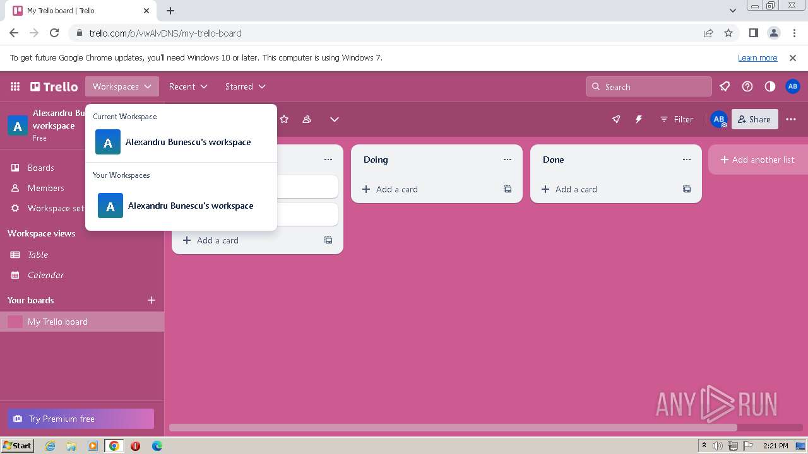Viewport: 808px width, 454px height.
Task: Open a new browser tab
Action: 170,11
